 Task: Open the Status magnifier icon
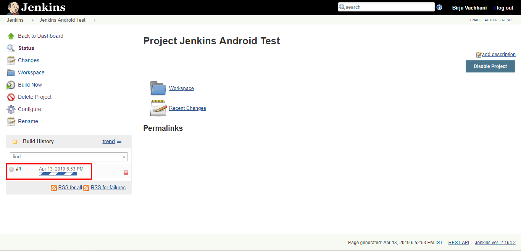coord(11,48)
